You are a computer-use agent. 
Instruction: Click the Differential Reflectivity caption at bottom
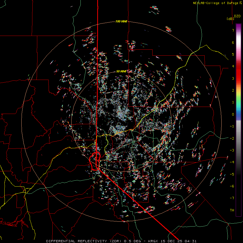[121, 241]
